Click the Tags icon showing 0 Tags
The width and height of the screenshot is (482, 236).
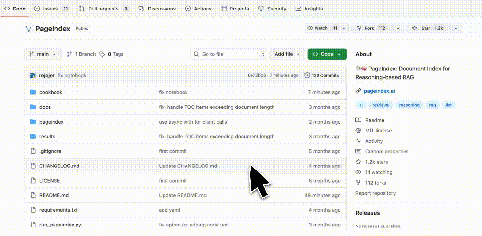click(x=102, y=54)
